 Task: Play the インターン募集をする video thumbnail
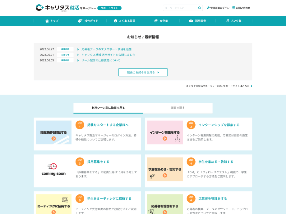(x=165, y=132)
